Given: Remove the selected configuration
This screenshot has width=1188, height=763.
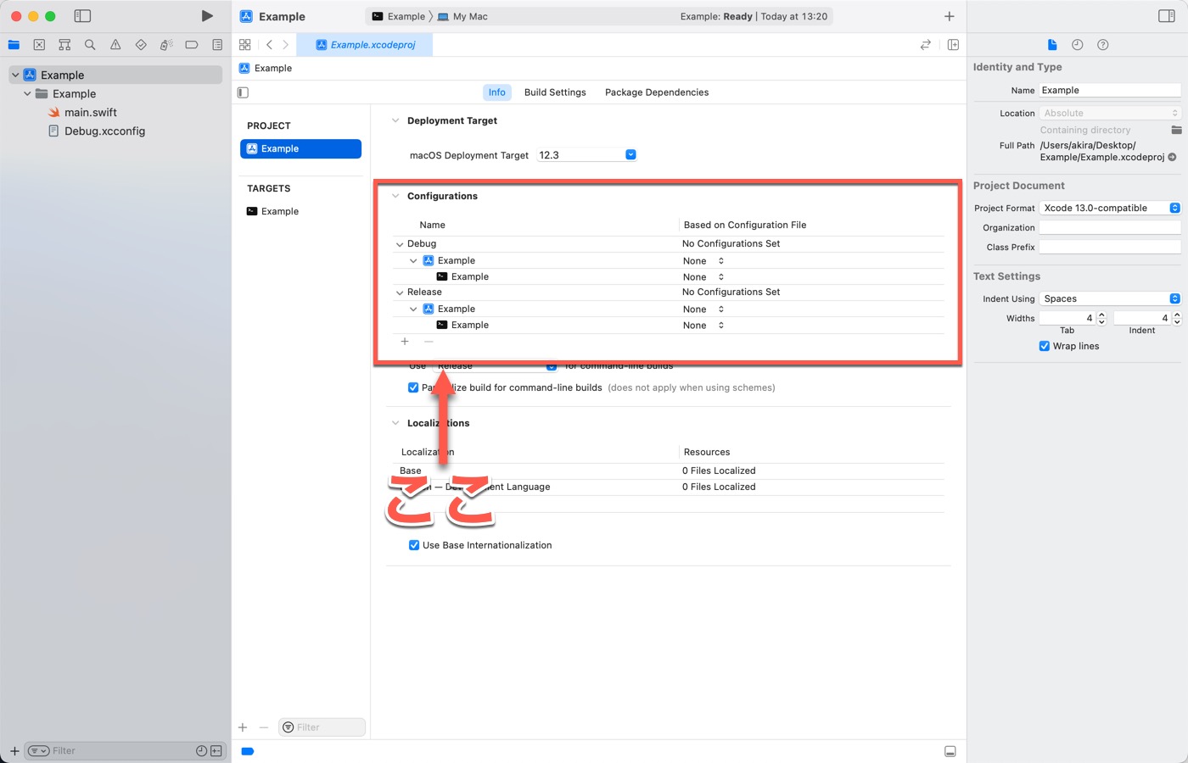Looking at the screenshot, I should click(x=429, y=341).
